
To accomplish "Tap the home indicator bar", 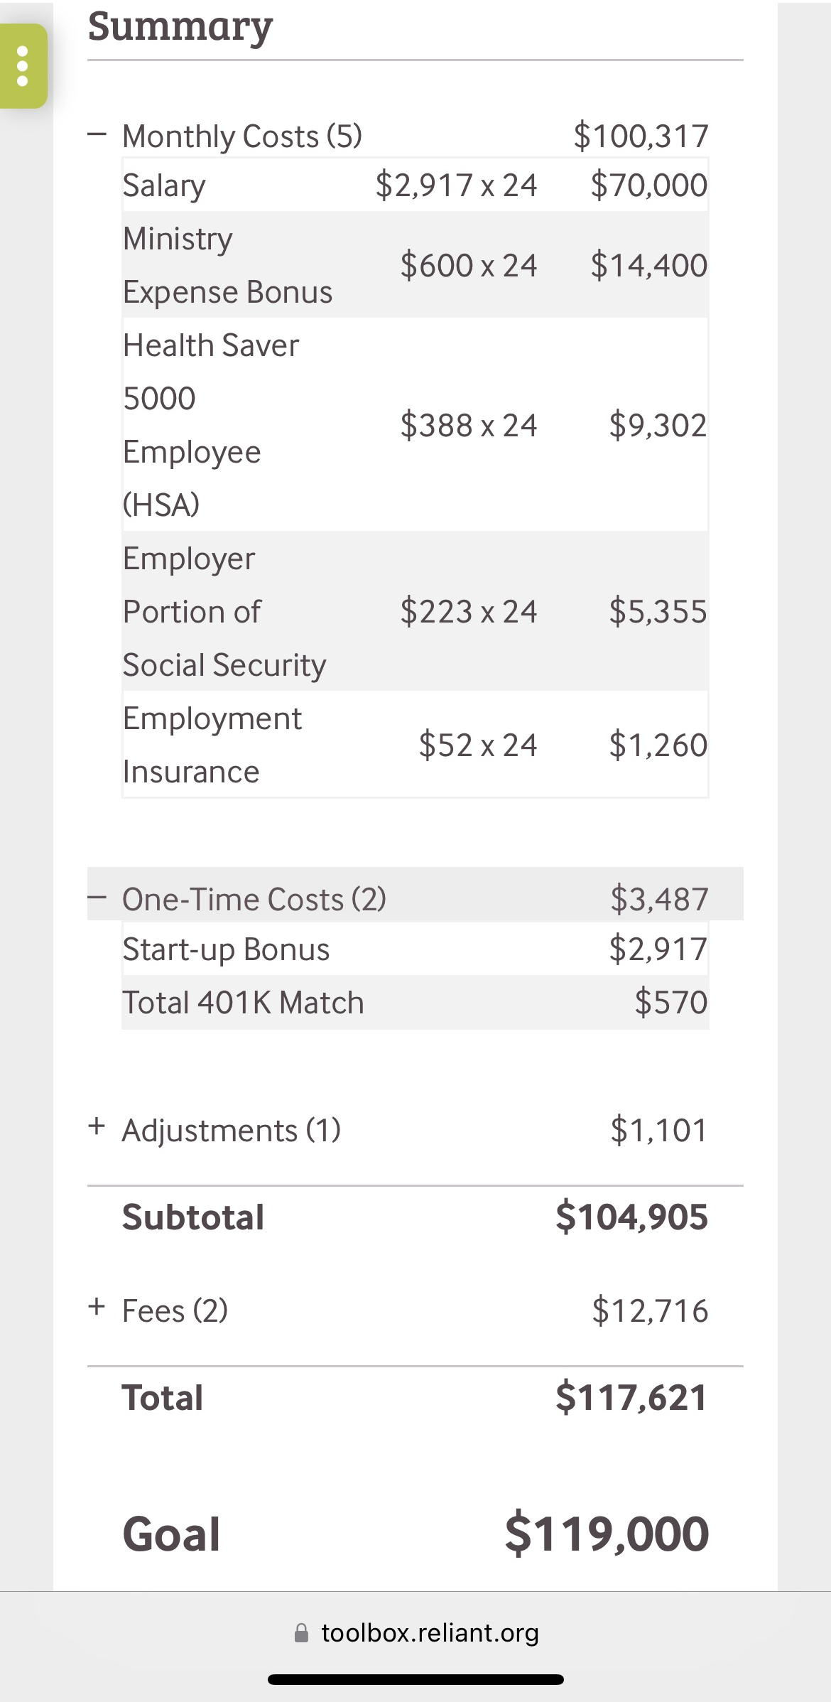I will pyautogui.click(x=415, y=1679).
